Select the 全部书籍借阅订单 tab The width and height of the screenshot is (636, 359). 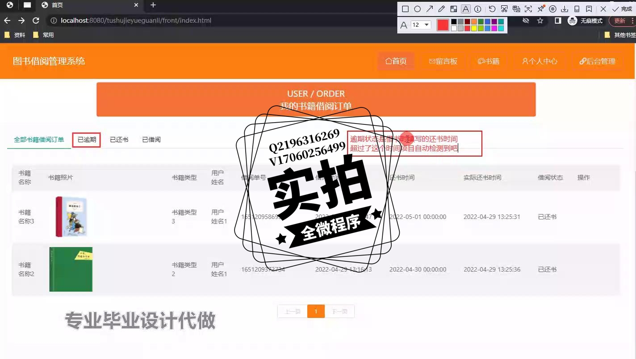39,140
